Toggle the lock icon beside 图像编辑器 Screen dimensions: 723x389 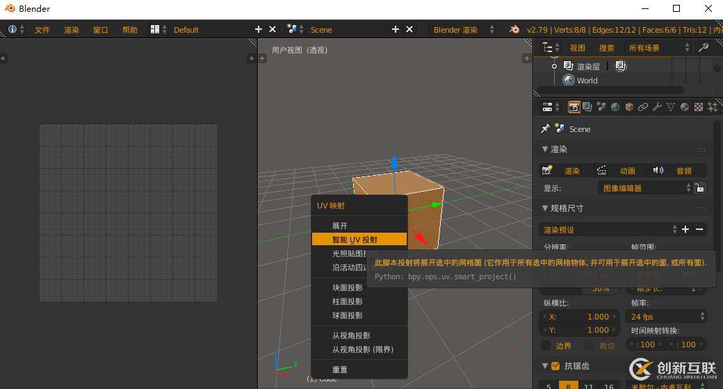(700, 188)
